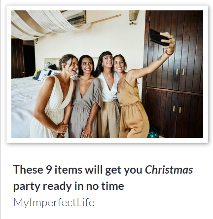This screenshot has width=213, height=219.
Task: Open the Christmas party article thumbnail
Action: coord(107,74)
